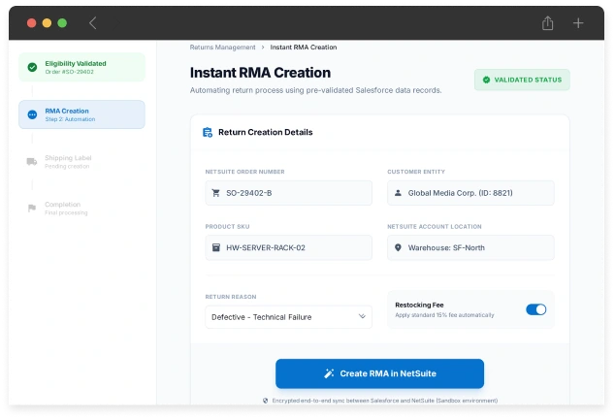Viewport: 615px width, 419px height.
Task: Click the NetSuite Account Location label
Action: (435, 226)
